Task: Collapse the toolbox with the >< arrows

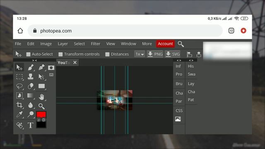Action: click(34, 60)
